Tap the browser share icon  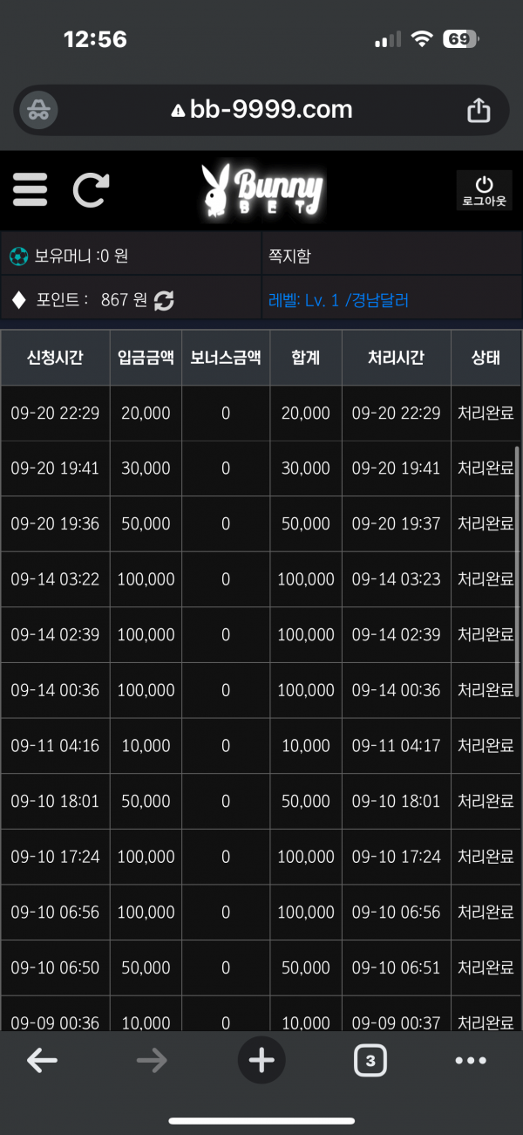click(x=479, y=110)
